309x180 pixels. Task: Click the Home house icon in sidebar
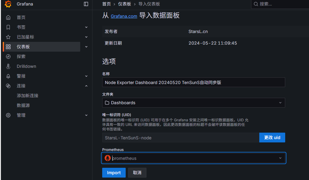[x=8, y=17]
